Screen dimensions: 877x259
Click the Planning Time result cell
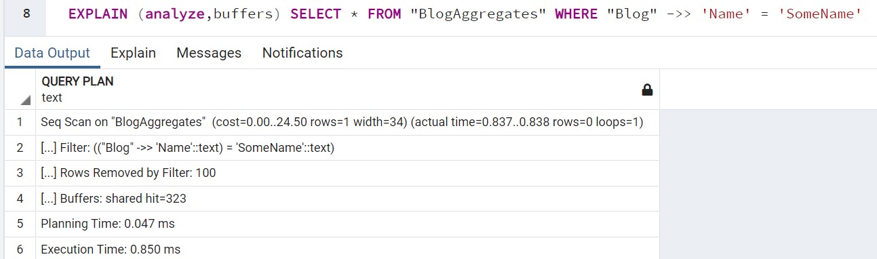(347, 224)
